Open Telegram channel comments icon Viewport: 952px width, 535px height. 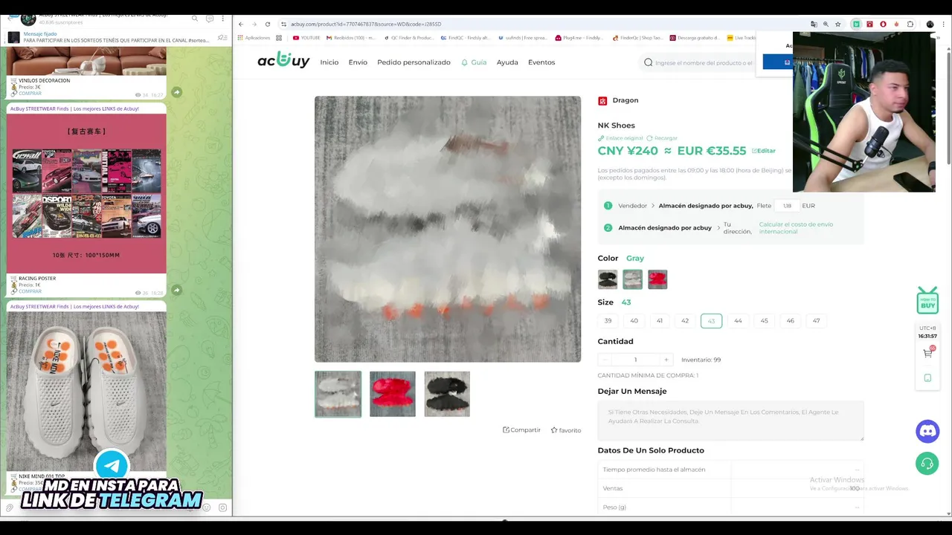pos(209,18)
